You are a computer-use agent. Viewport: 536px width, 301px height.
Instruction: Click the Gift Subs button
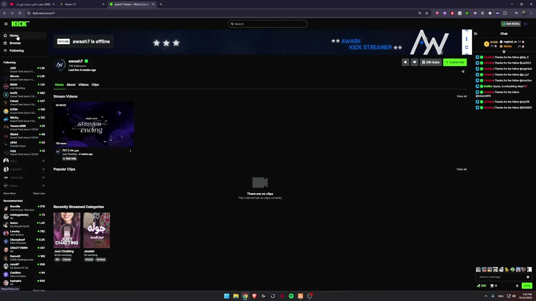point(431,62)
